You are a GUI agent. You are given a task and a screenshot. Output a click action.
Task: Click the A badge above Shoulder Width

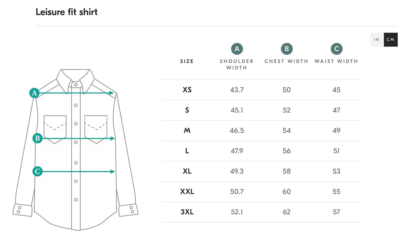point(237,49)
